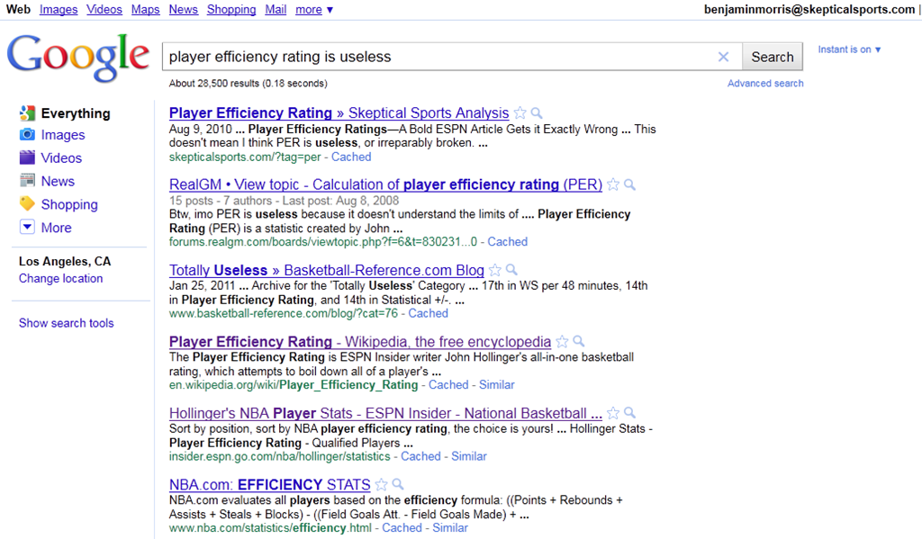Preview the Hollinger's ESPN Insider result magnifier
The width and height of the screenshot is (922, 539).
pos(629,413)
